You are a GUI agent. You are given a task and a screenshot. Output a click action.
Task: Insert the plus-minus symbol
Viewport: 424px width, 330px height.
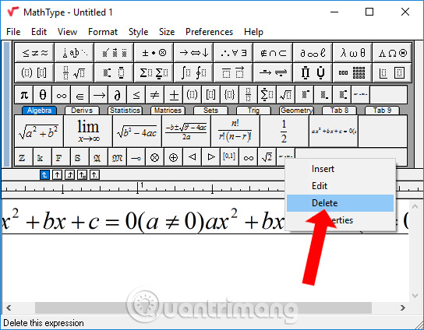174,95
